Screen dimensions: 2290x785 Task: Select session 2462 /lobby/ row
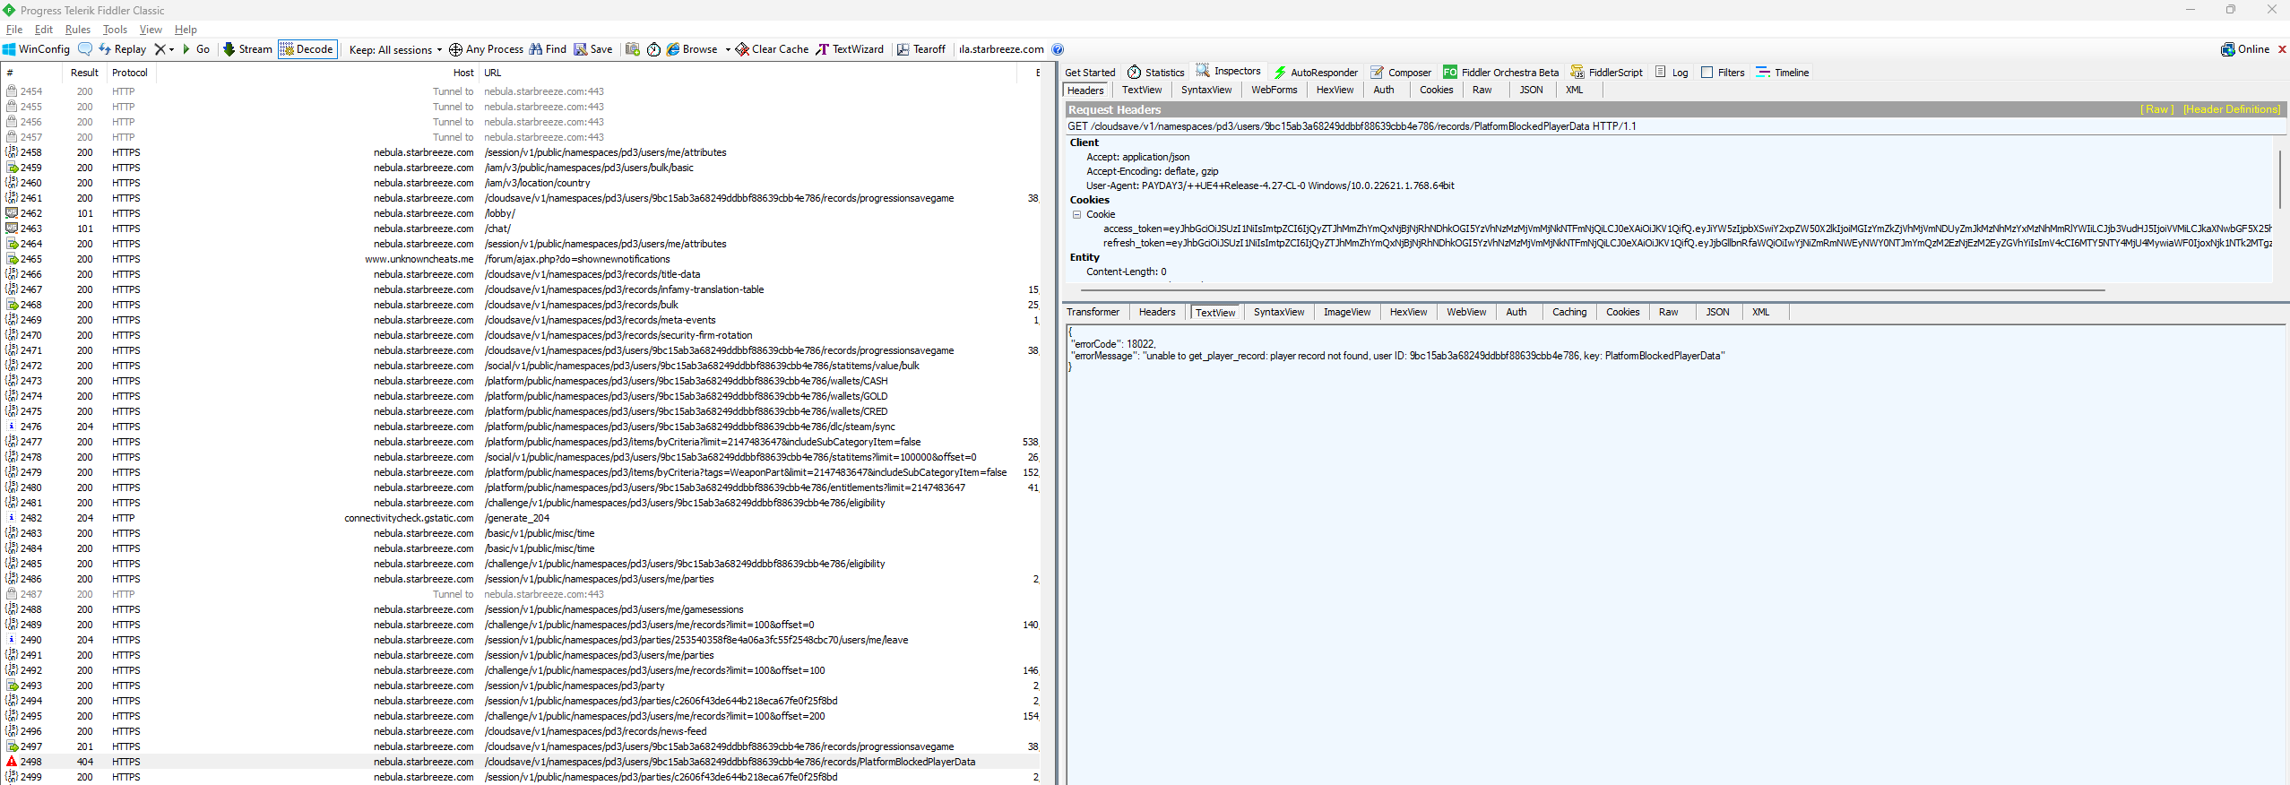click(x=520, y=213)
